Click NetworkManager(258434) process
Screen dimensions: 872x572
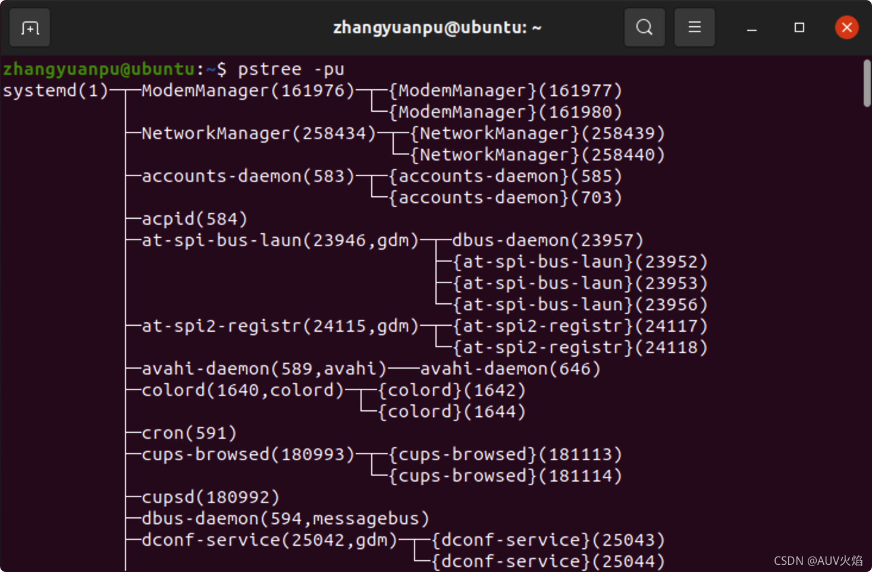tap(259, 133)
